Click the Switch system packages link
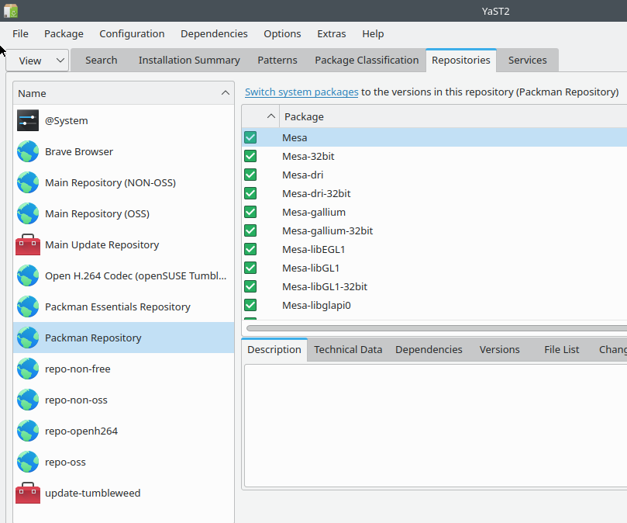627x523 pixels. 301,91
